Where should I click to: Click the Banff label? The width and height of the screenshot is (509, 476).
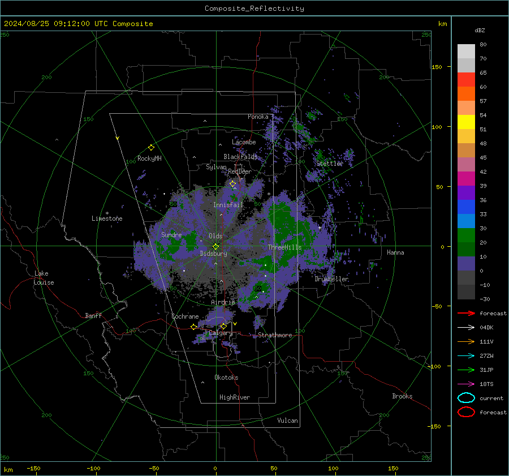tap(93, 315)
